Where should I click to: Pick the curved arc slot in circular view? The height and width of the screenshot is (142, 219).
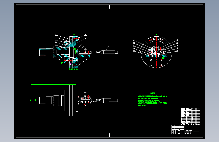click(156, 39)
